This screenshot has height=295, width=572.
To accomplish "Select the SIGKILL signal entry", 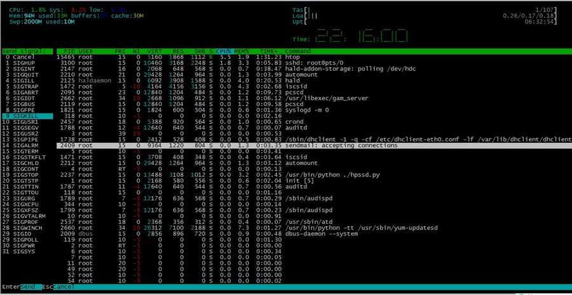I will [27, 116].
